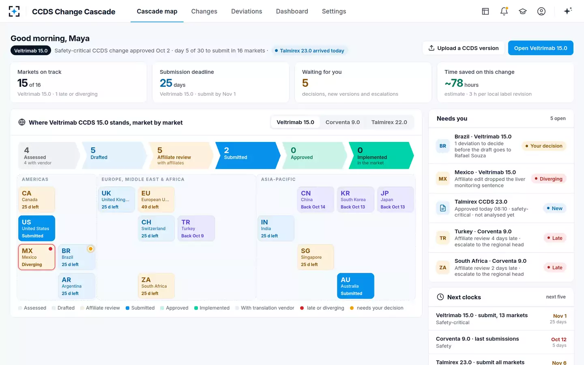Open the South Africa market tile
Image resolution: width=584 pixels, height=365 pixels.
click(x=156, y=286)
